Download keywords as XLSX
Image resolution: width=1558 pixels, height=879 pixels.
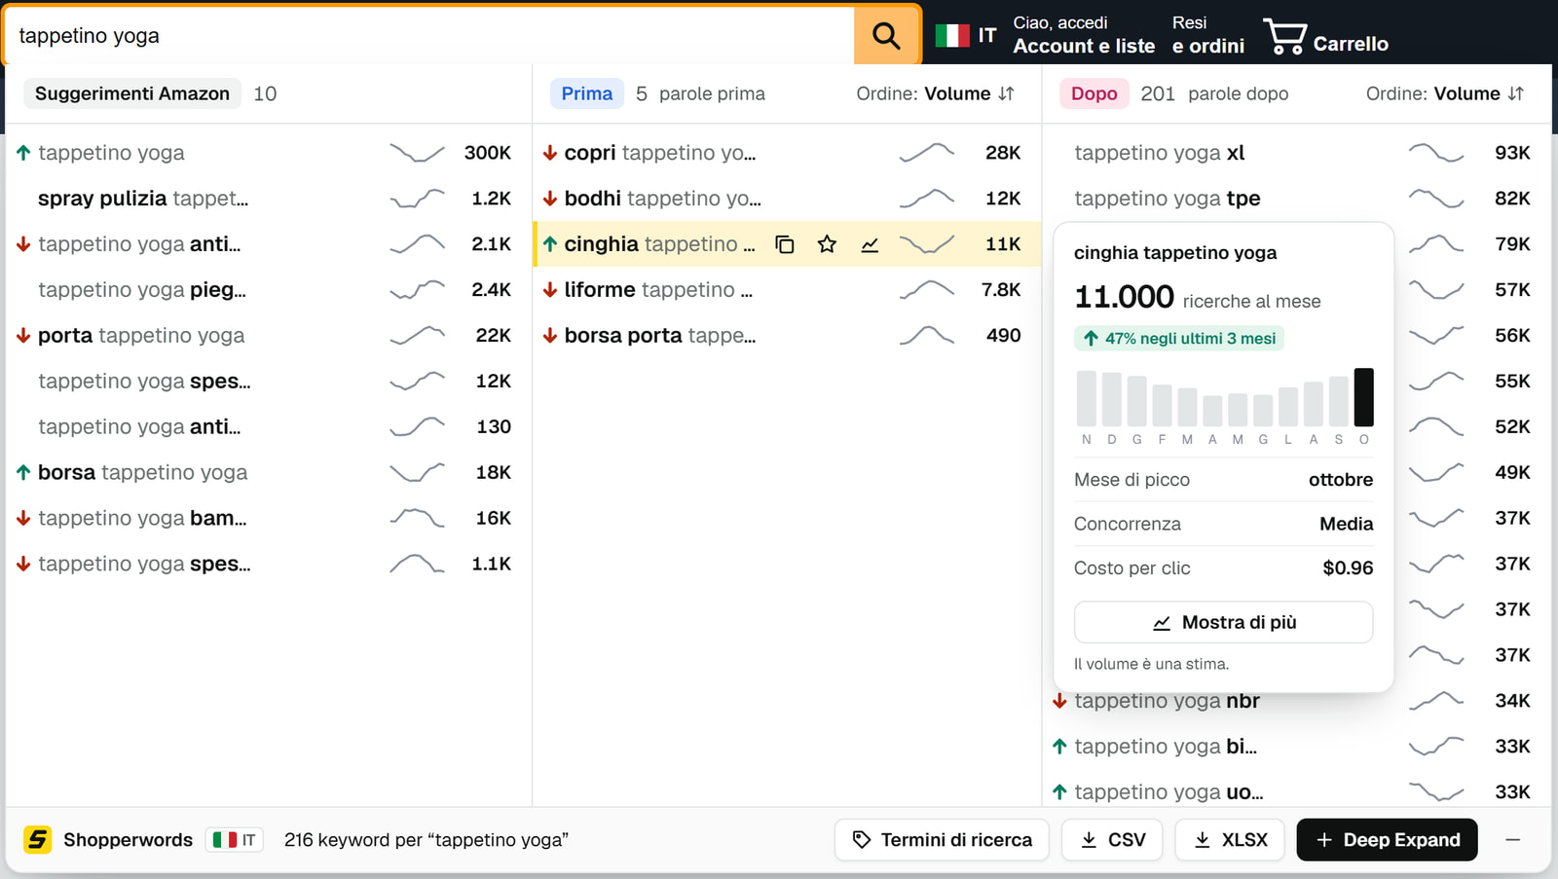click(1230, 839)
